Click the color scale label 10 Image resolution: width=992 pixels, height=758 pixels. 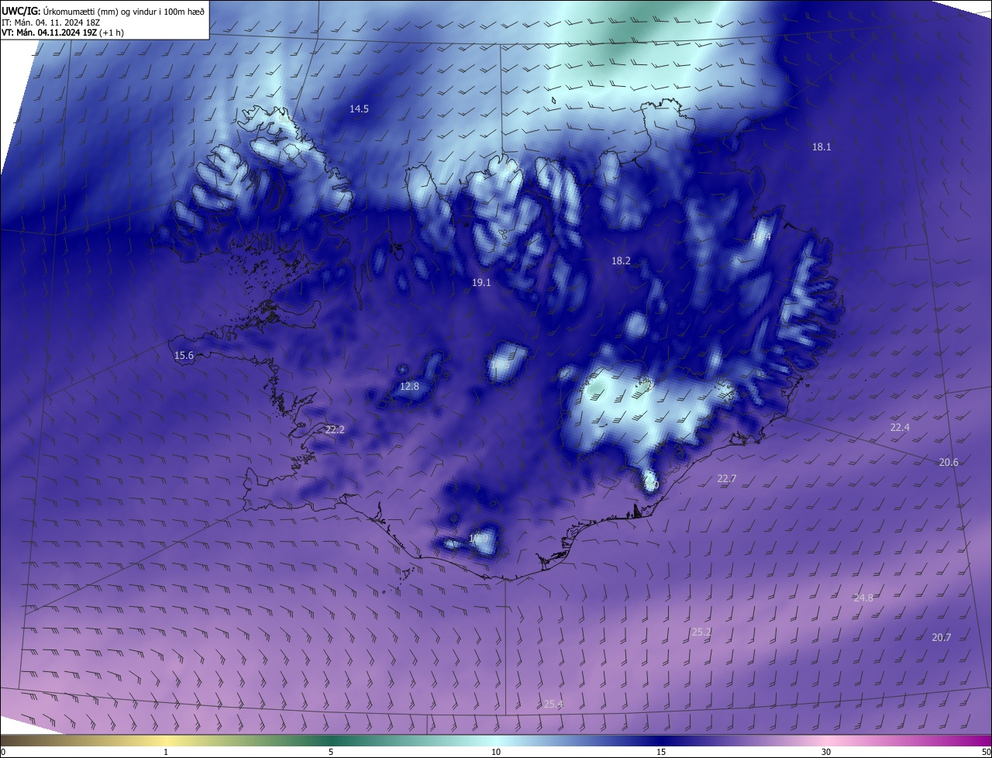[496, 752]
